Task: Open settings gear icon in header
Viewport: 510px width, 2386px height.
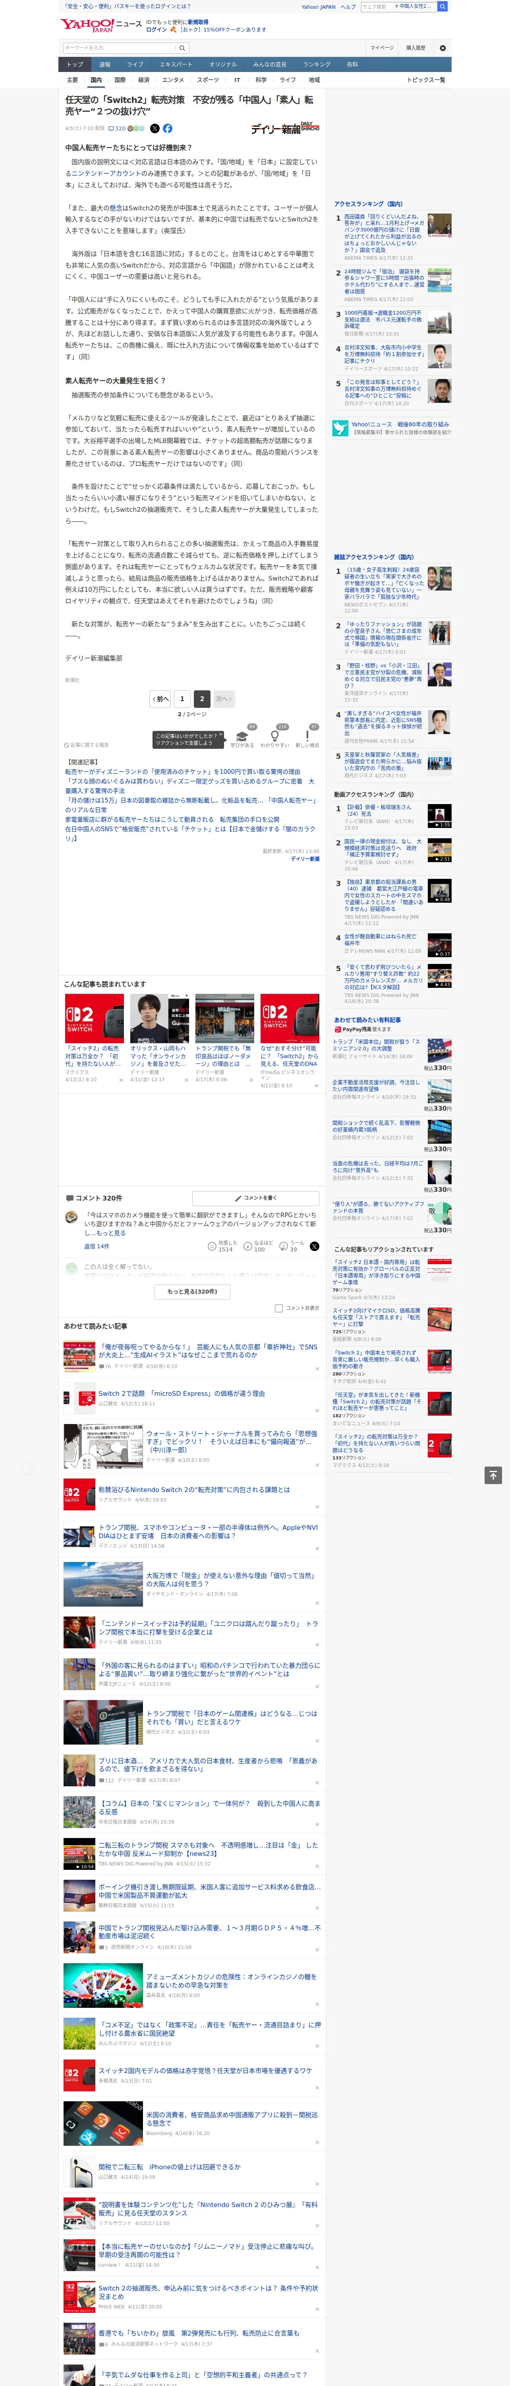Action: [442, 48]
